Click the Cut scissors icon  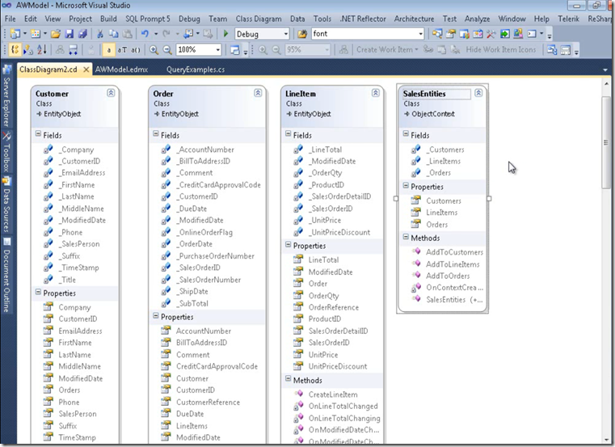[x=100, y=34]
